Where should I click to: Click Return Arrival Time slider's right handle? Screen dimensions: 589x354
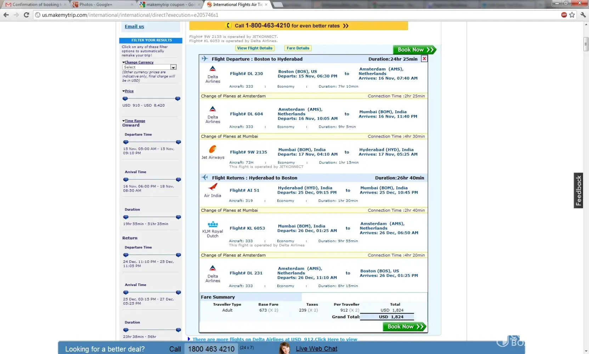pyautogui.click(x=178, y=292)
